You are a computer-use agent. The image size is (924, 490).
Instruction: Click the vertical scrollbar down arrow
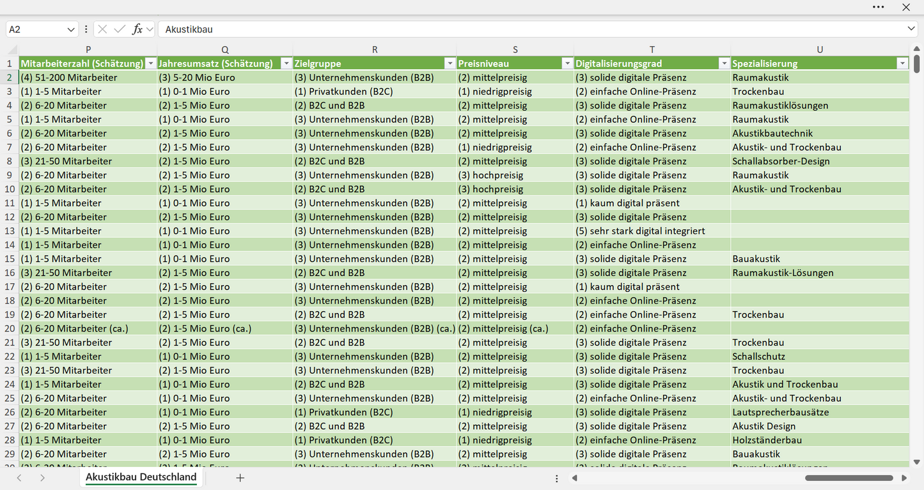(x=916, y=462)
